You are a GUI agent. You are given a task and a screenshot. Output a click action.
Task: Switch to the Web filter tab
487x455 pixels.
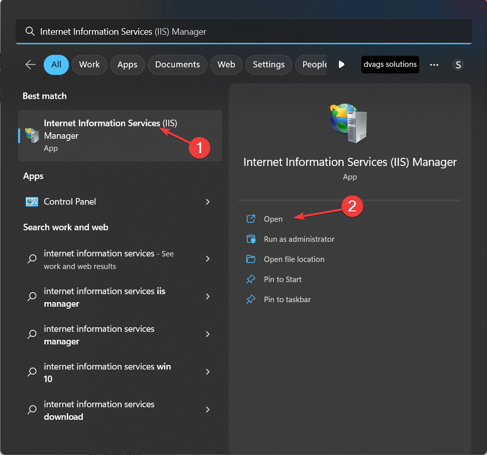click(x=226, y=65)
